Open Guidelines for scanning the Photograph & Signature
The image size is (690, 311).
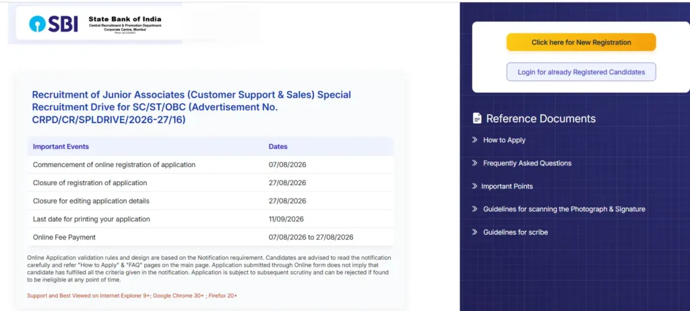click(x=564, y=209)
